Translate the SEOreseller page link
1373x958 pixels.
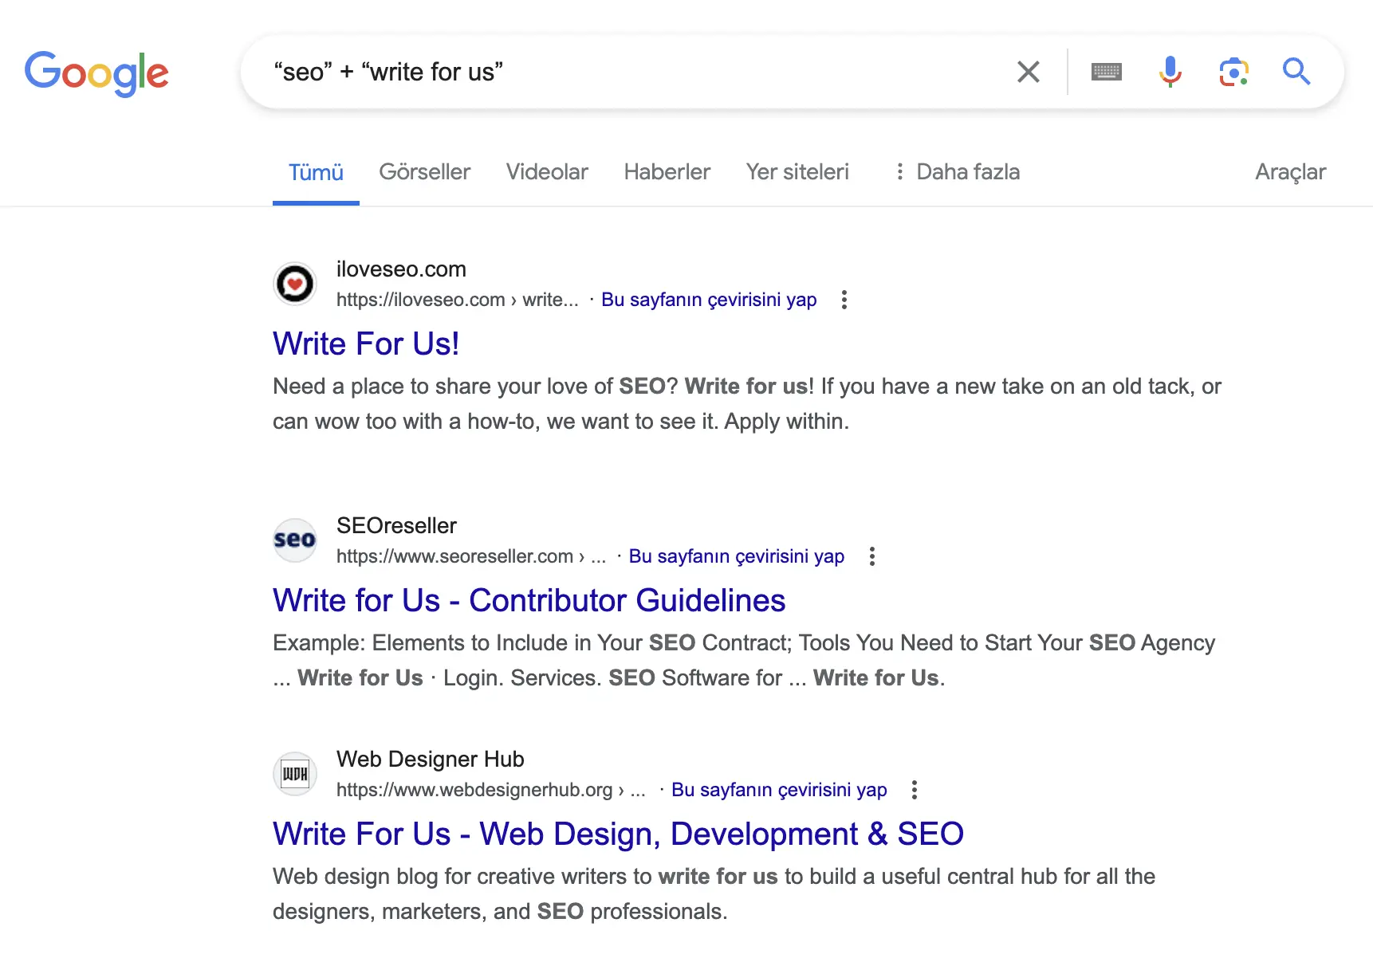tap(737, 556)
